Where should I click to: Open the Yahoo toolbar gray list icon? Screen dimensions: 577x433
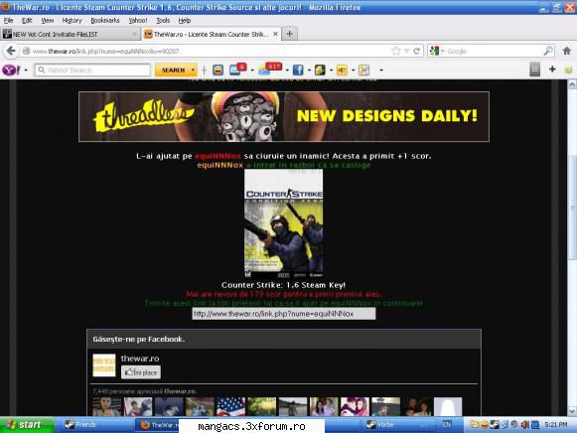(x=534, y=70)
